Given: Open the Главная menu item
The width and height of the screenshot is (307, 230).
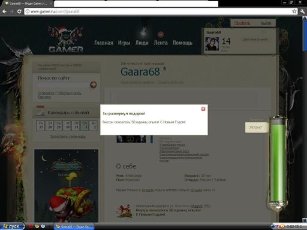Looking at the screenshot, I should 104,43.
